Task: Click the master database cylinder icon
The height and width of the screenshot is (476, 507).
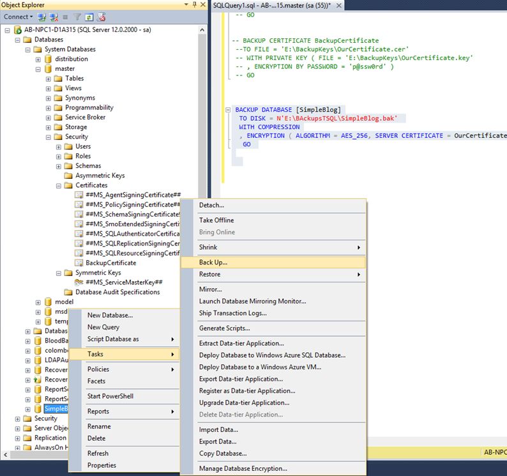Action: pos(48,68)
